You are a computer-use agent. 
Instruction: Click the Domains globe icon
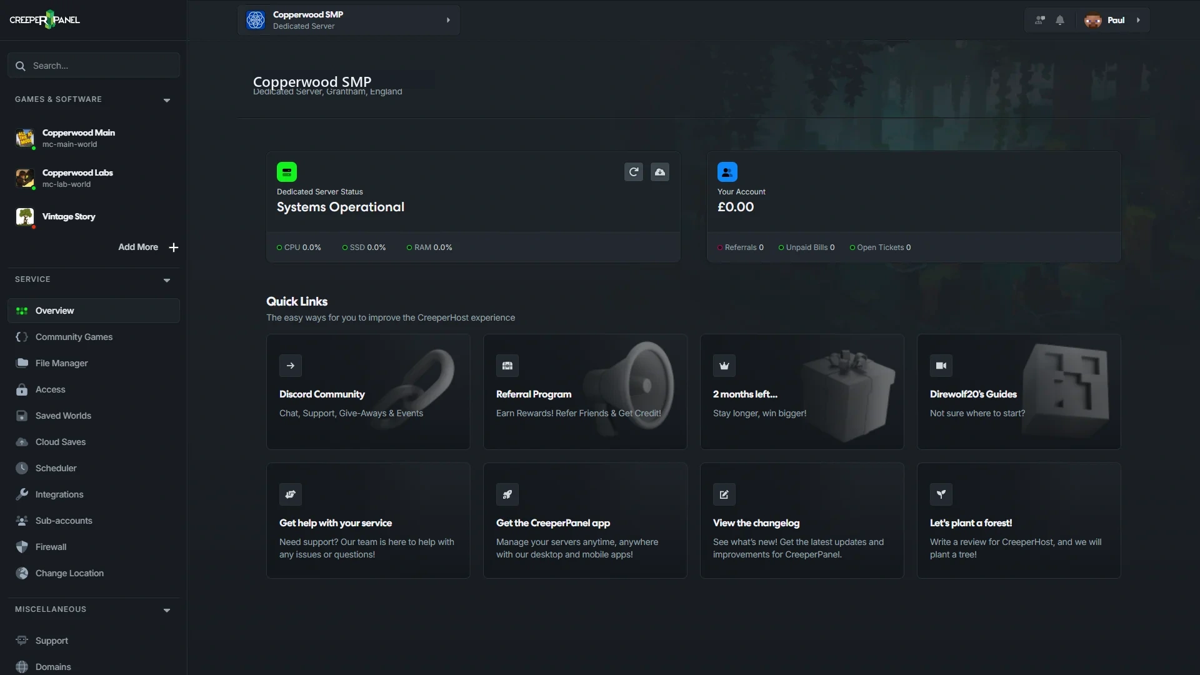[x=22, y=667]
